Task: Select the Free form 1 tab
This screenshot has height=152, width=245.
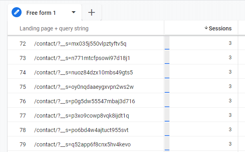Action: coord(44,12)
